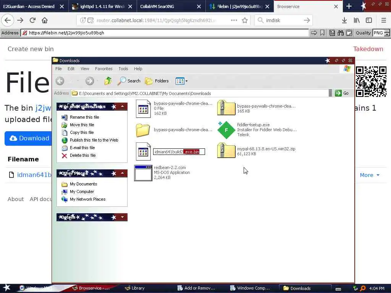Screen dimensions: 391x293
Task: Toggle the Firefox sidebar icon
Action: pos(369,20)
